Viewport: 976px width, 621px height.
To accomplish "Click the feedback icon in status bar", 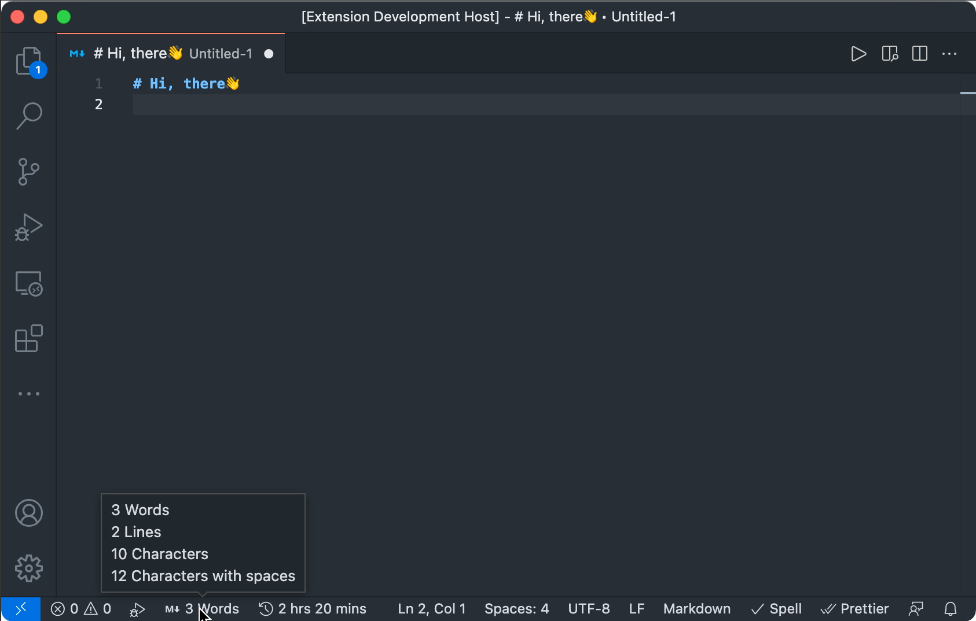I will [916, 609].
